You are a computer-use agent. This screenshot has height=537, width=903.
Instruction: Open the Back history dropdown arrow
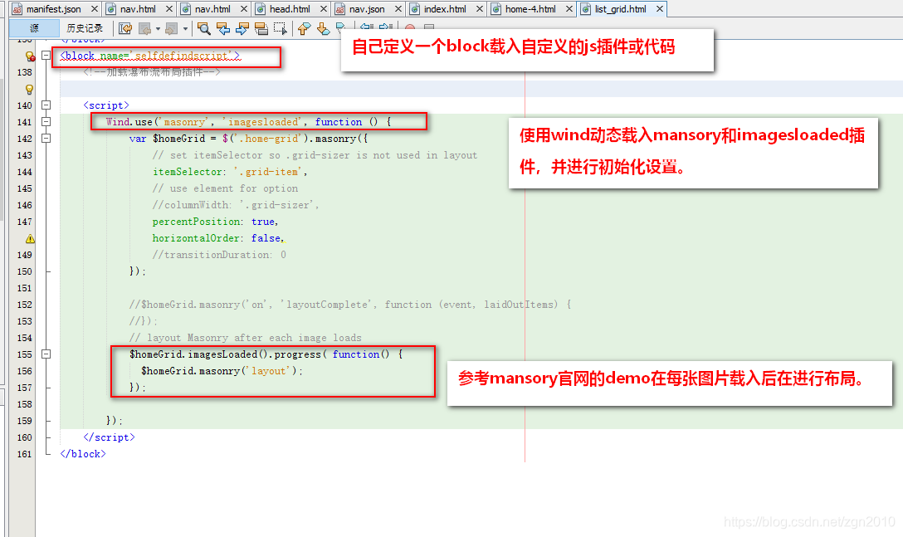tap(158, 28)
